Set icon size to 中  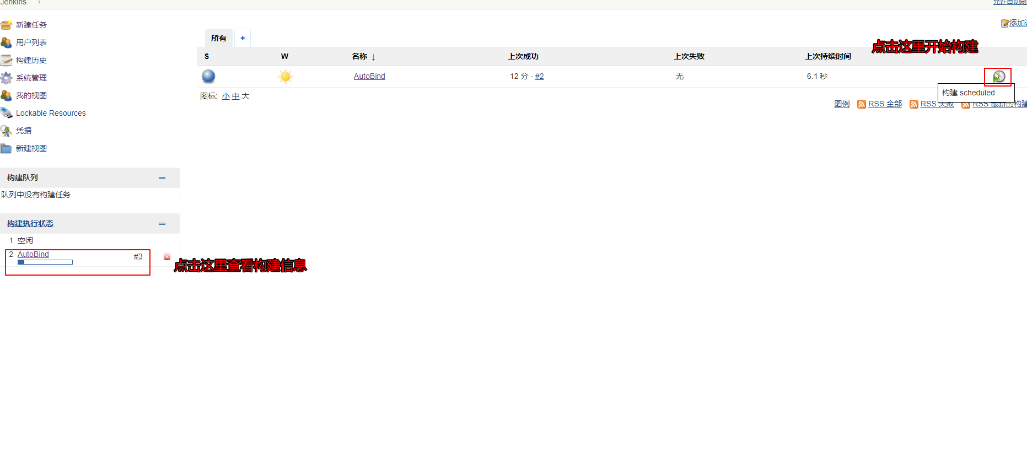[236, 96]
